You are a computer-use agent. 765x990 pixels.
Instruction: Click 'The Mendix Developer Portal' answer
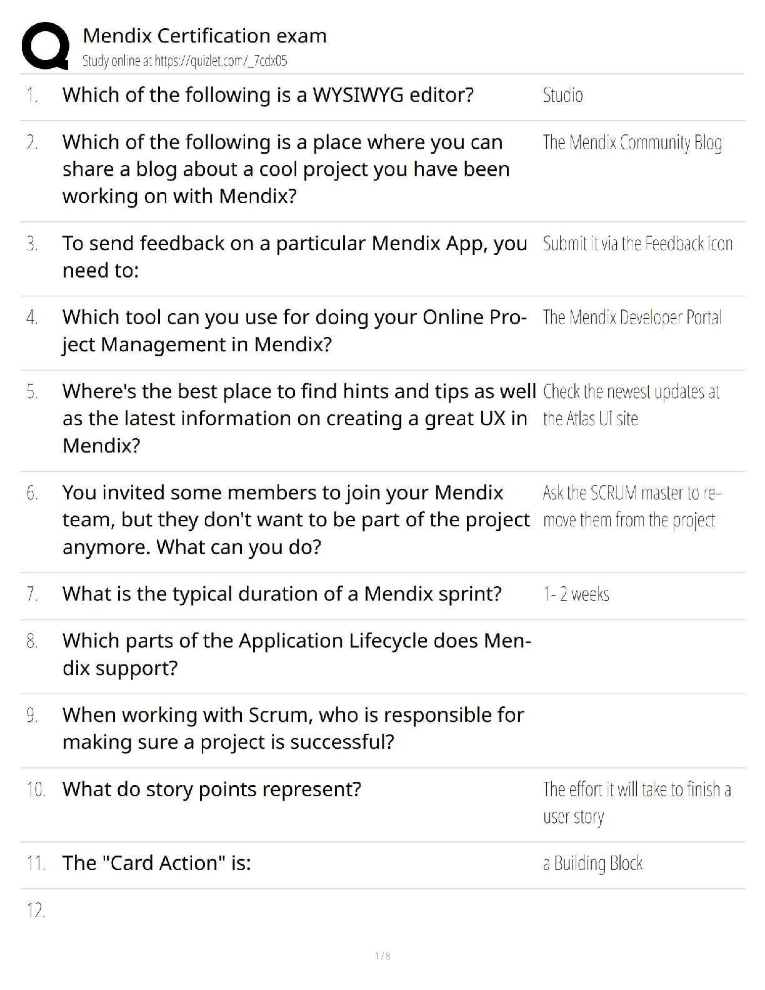631,317
